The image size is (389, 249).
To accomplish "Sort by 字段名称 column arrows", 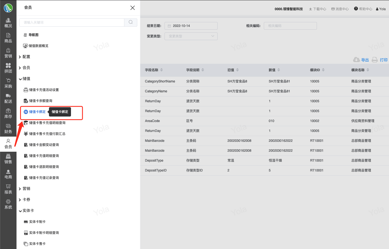I will pos(161,70).
